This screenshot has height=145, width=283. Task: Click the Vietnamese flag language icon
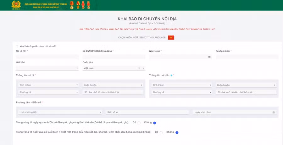click(171, 38)
